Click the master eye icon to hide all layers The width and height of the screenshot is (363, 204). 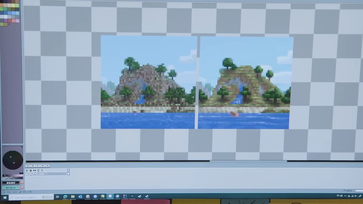(x=27, y=170)
